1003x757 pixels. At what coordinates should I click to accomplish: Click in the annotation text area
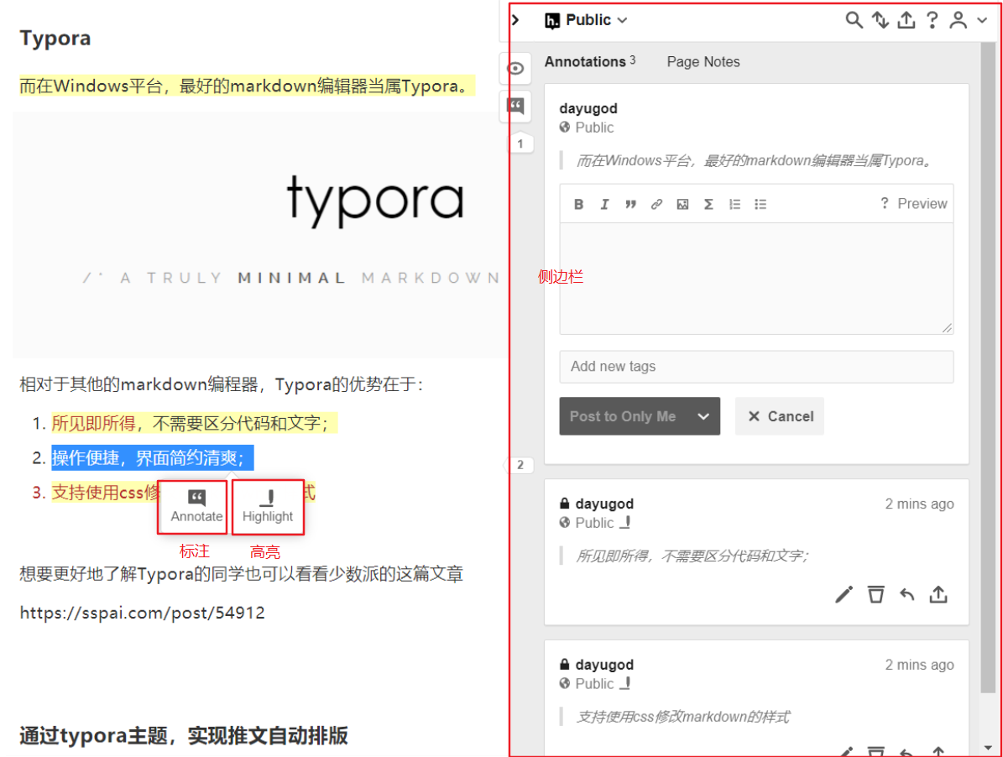pos(756,278)
